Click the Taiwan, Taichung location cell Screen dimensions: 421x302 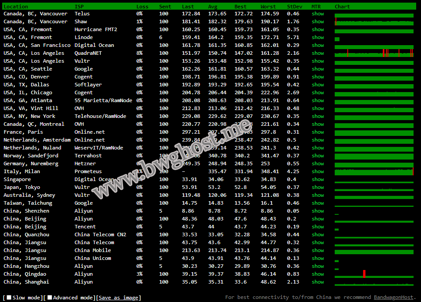(28, 203)
